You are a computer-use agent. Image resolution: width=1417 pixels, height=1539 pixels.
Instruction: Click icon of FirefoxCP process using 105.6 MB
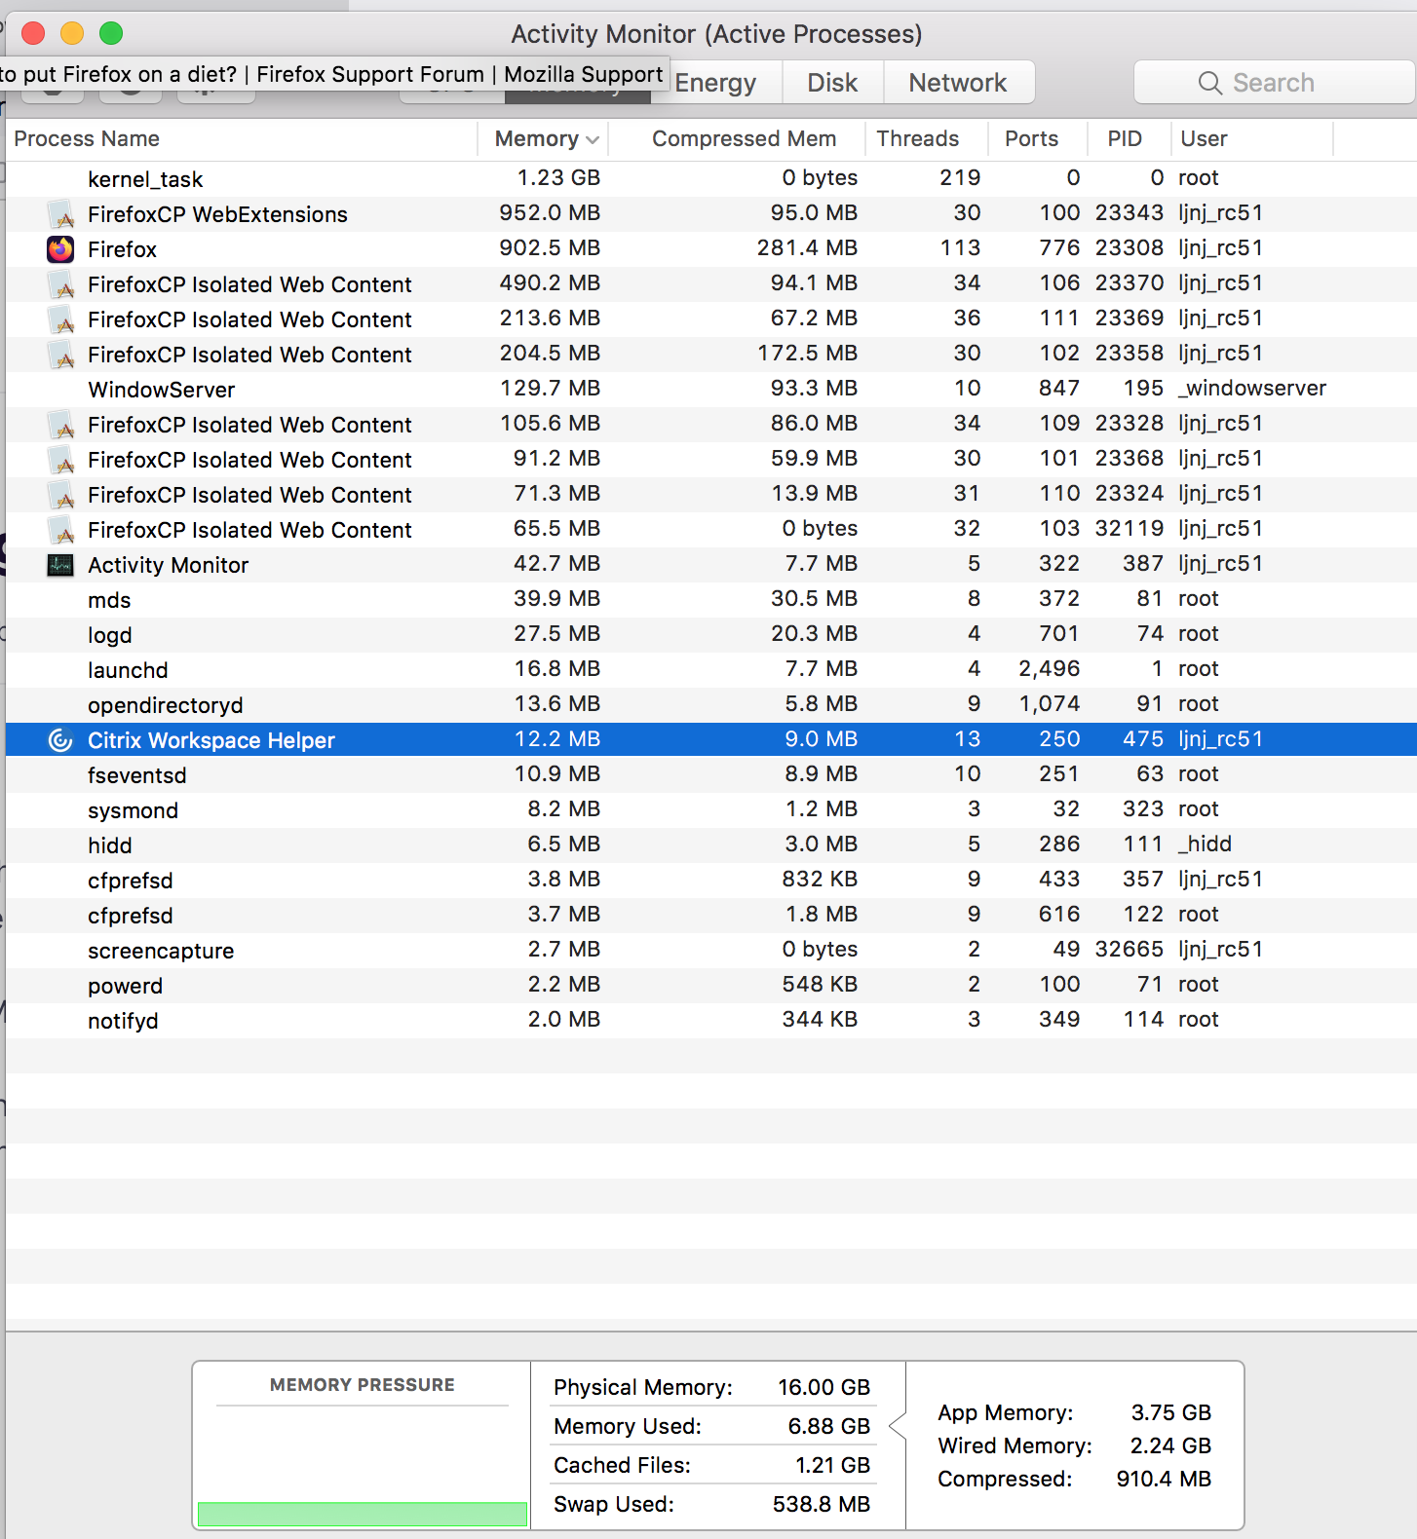(x=61, y=425)
